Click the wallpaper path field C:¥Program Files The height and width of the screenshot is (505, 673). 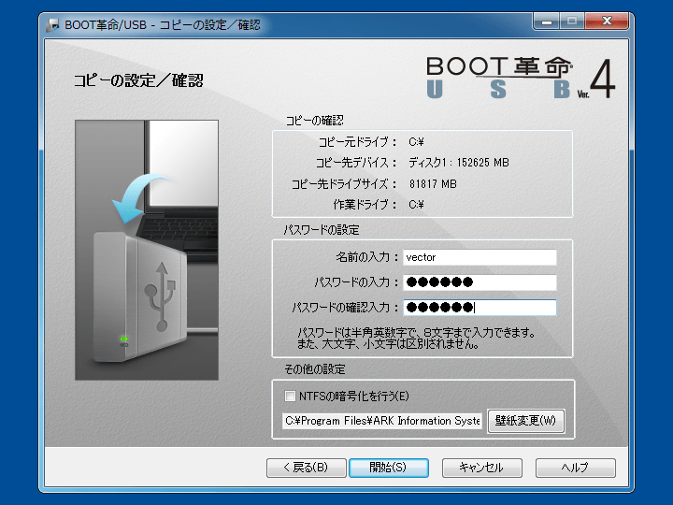[382, 421]
